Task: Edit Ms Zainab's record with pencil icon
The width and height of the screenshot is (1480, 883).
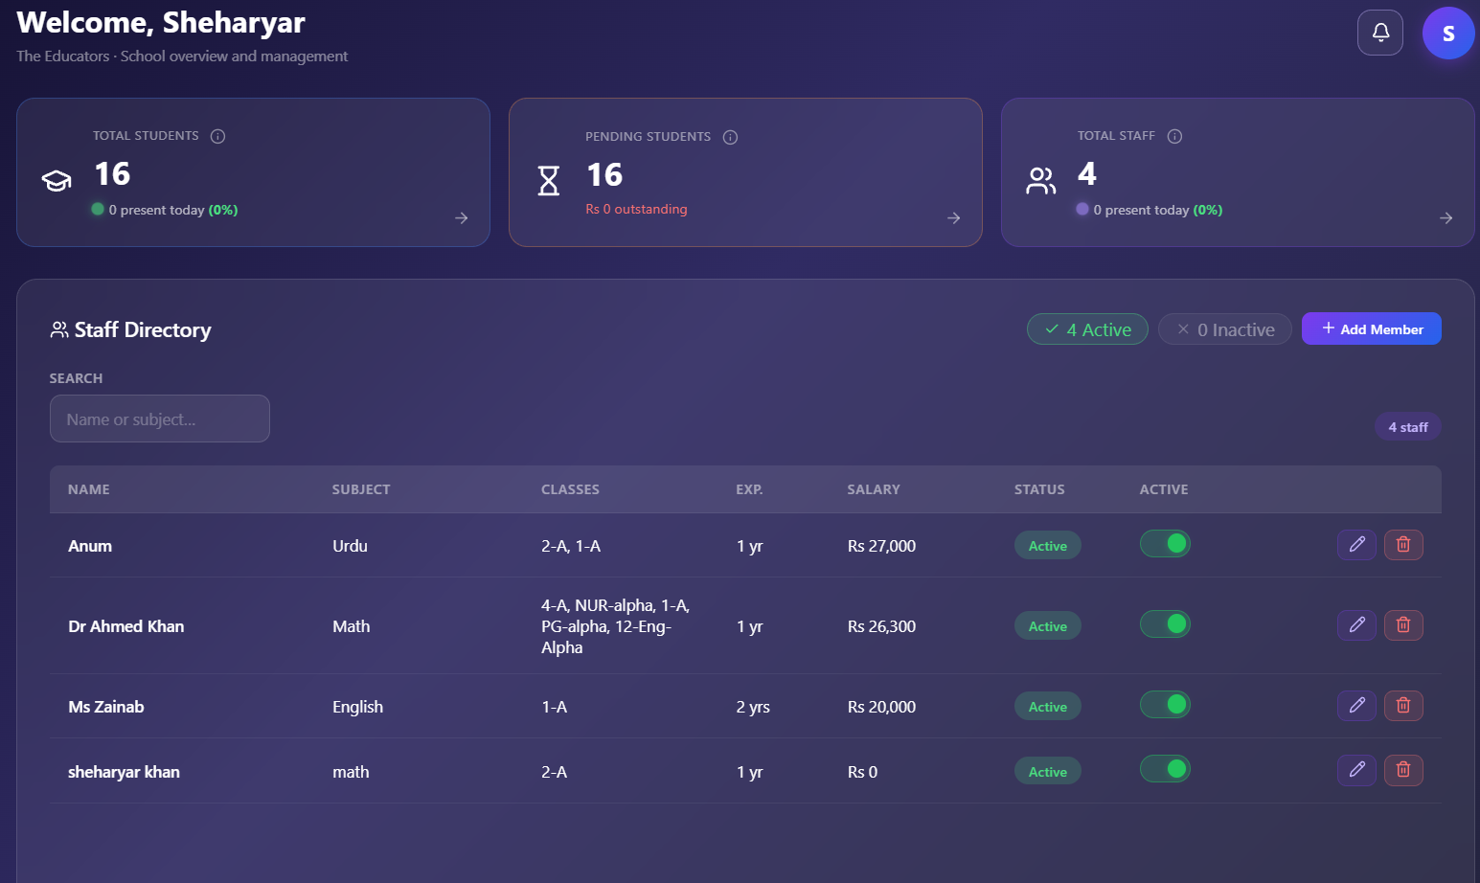Action: tap(1356, 706)
